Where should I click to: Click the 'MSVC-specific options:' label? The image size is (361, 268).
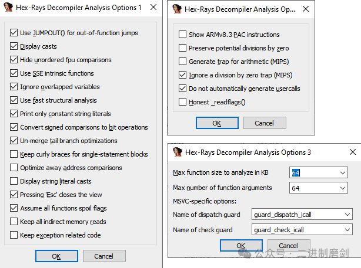point(205,201)
